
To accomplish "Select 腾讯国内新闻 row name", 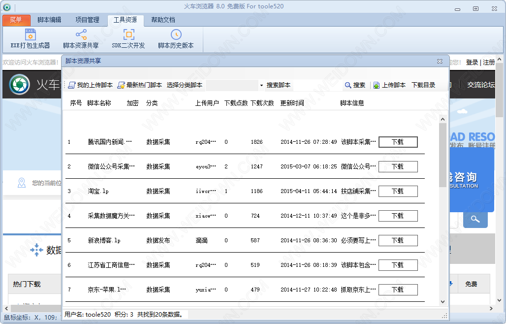I will point(110,142).
